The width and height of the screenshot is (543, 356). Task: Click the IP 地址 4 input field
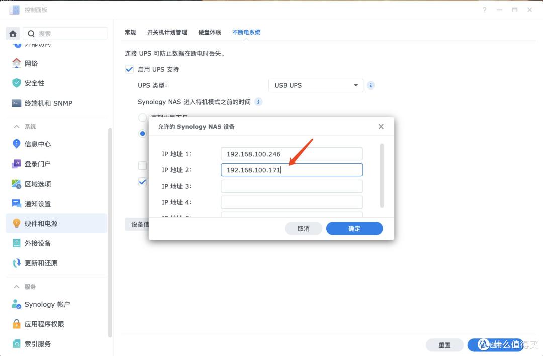pos(292,202)
